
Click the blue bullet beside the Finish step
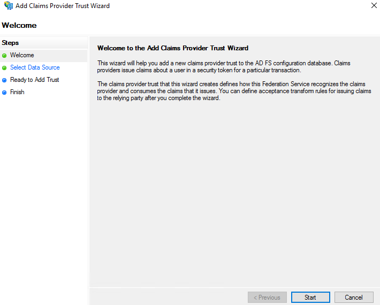(x=4, y=93)
